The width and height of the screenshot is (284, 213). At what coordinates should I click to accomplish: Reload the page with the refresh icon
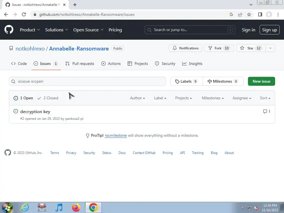pyautogui.click(x=24, y=14)
